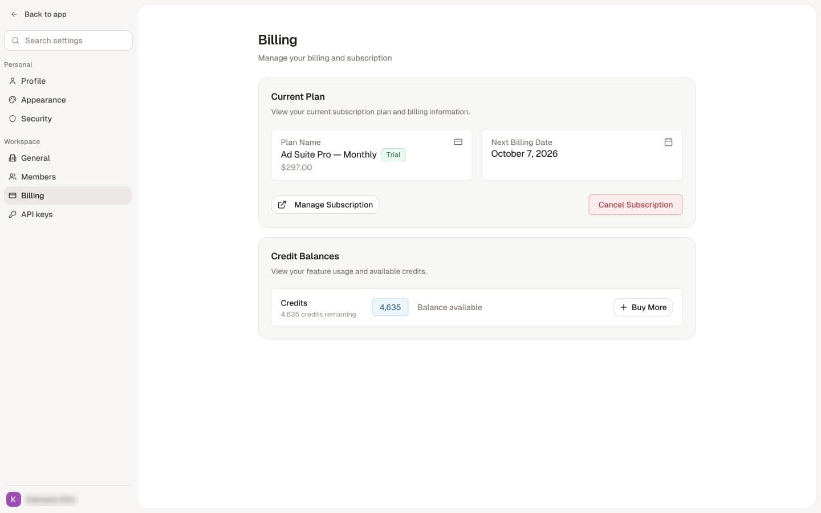Click the 4,635 credits remaining text
The image size is (821, 513).
tap(318, 315)
